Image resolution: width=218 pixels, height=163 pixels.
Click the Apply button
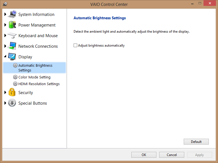point(200,155)
